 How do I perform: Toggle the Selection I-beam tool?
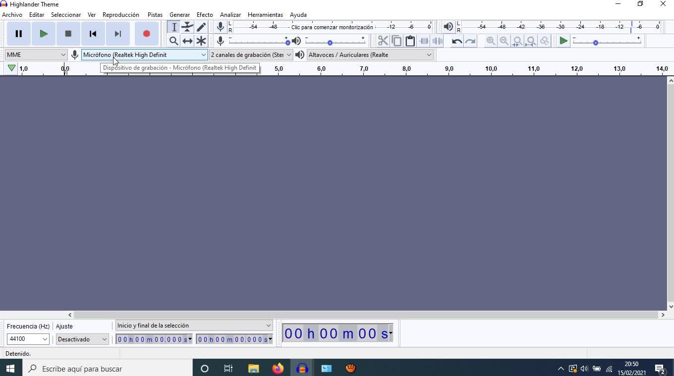coord(174,27)
